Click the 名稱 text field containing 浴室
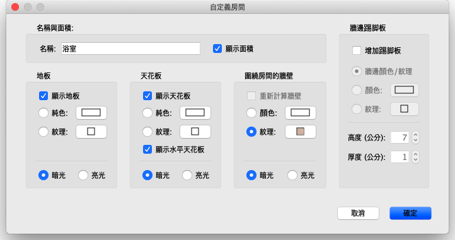The height and width of the screenshot is (240, 455). (x=130, y=49)
